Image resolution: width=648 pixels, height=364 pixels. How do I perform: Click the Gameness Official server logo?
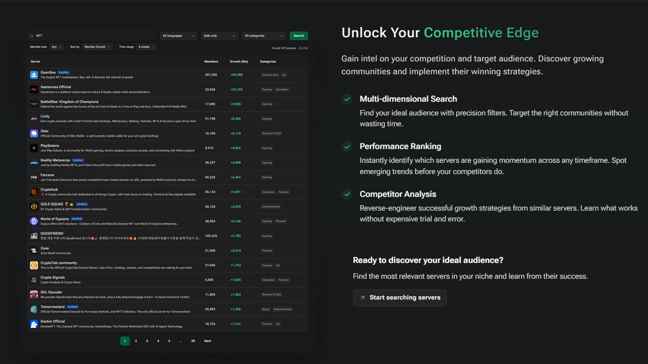34,89
